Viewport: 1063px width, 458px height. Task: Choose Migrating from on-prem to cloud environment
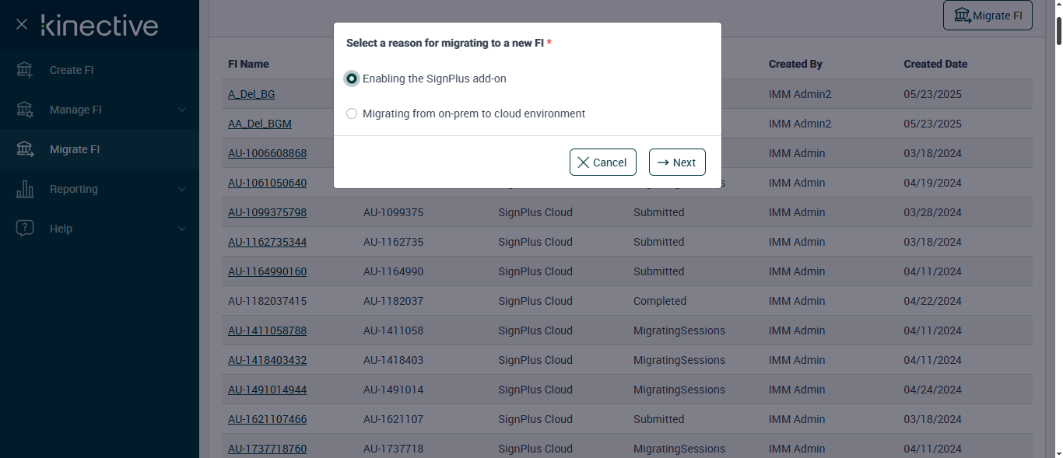(352, 114)
